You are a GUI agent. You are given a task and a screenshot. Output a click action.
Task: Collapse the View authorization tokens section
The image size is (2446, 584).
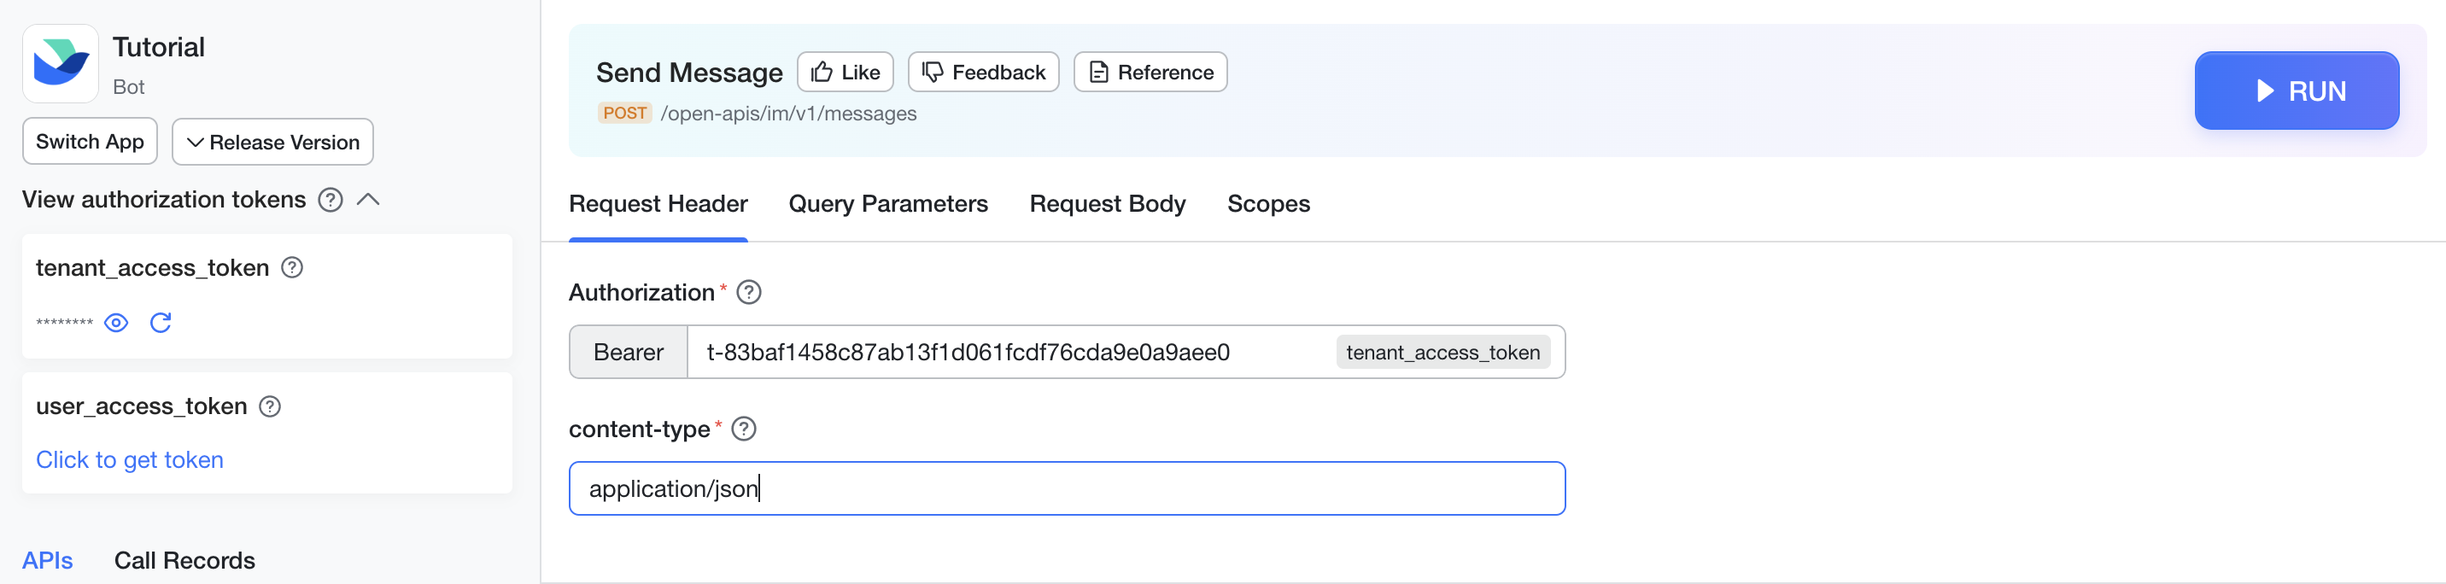tap(368, 200)
